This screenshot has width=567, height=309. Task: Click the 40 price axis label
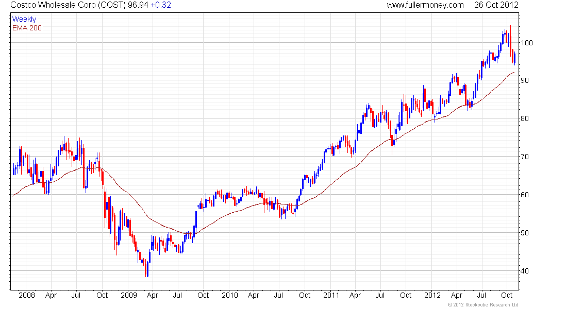tap(524, 271)
